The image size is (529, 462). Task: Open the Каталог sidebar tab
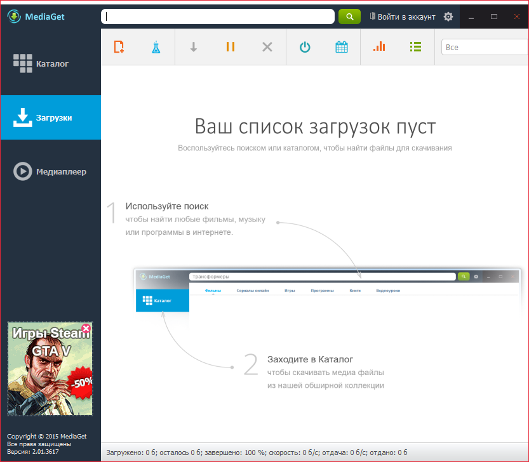coord(50,64)
